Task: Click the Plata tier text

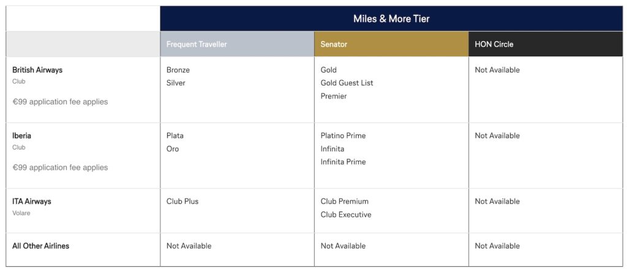Action: (x=175, y=136)
